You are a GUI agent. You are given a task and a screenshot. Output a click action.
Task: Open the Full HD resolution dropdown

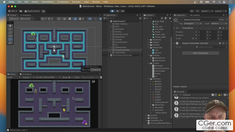point(48,77)
